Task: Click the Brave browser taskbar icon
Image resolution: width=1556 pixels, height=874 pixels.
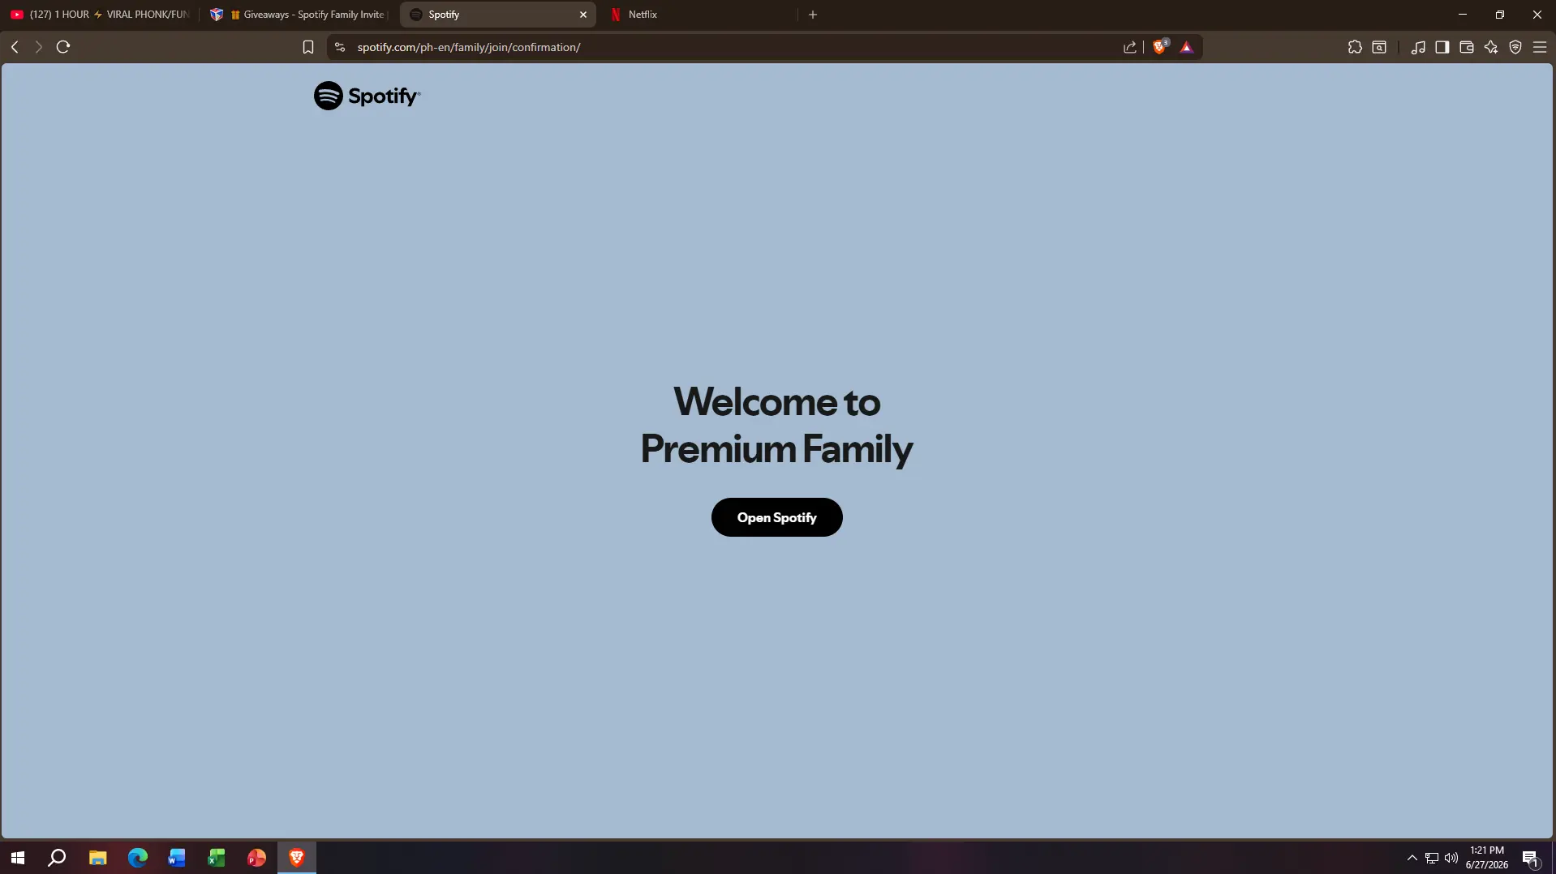Action: pyautogui.click(x=296, y=858)
